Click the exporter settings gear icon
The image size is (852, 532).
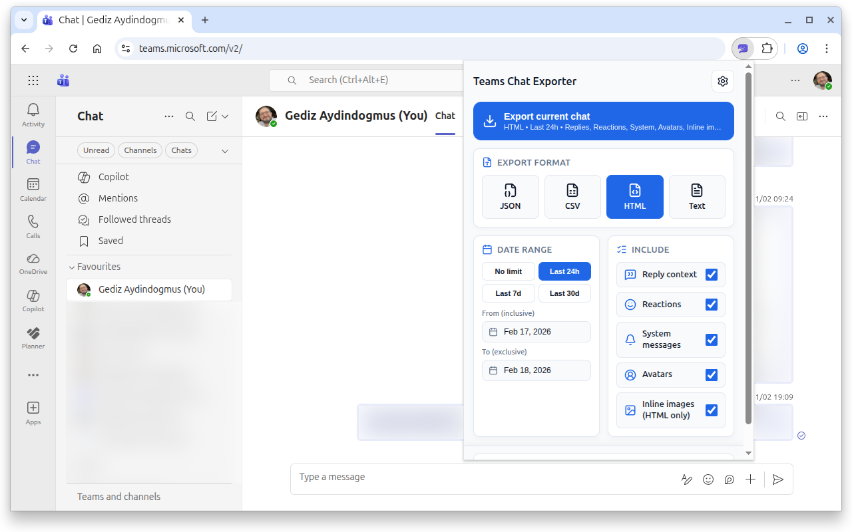click(x=723, y=81)
